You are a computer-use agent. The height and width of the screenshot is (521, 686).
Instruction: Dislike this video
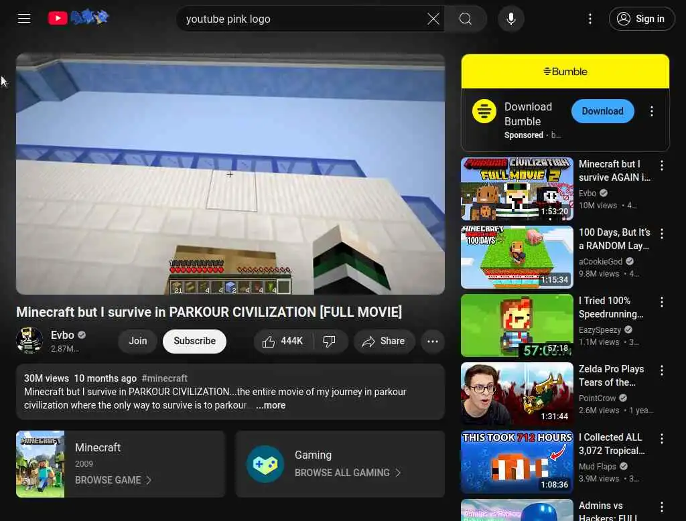click(x=329, y=342)
